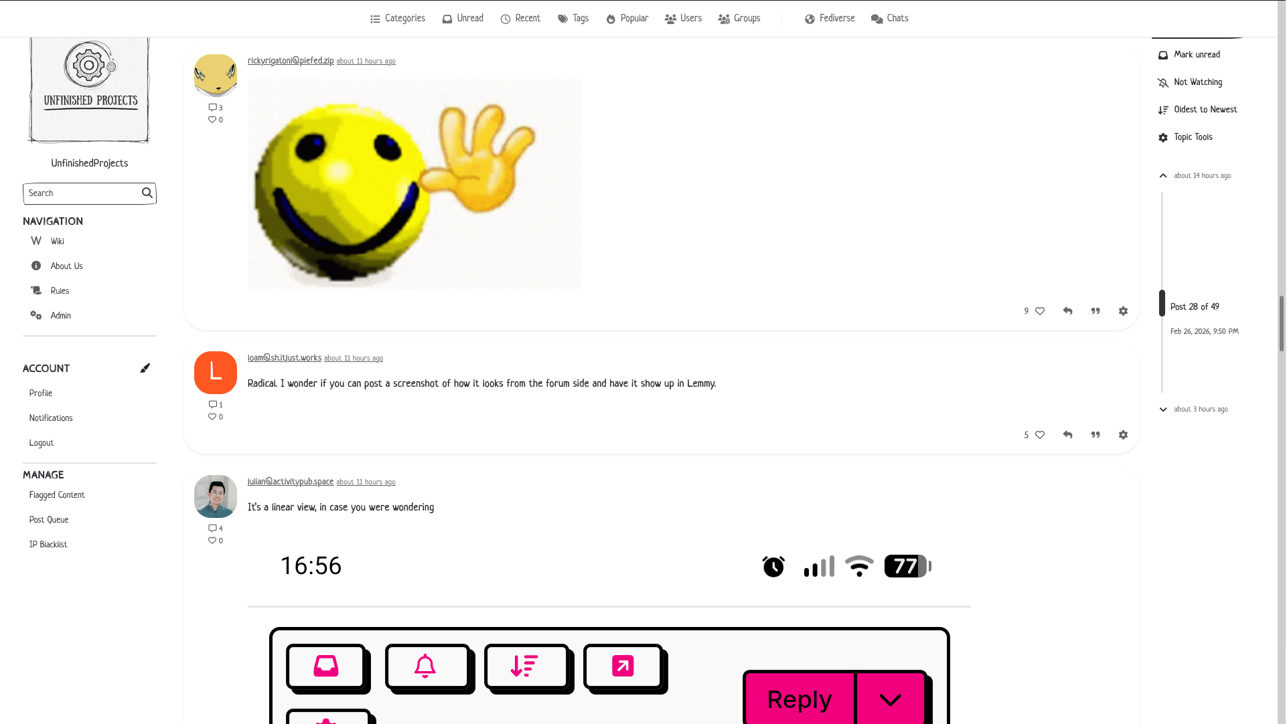This screenshot has width=1287, height=724.
Task: Expand the Topic Tools menu
Action: [1185, 138]
